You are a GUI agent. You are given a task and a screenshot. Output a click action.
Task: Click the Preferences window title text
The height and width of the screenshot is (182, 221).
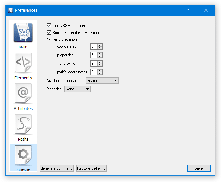(x=26, y=10)
